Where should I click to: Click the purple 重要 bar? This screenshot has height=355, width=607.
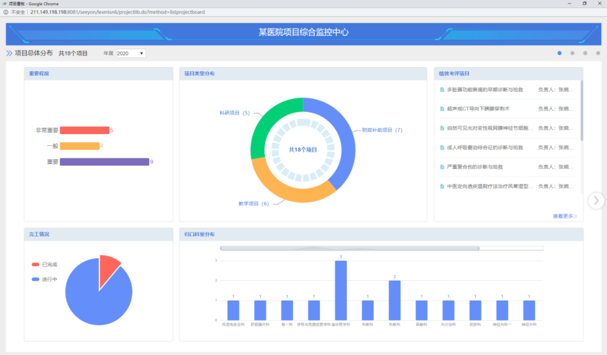point(104,162)
